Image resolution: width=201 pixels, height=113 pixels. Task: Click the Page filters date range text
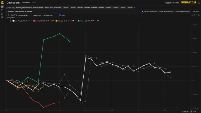24,12
